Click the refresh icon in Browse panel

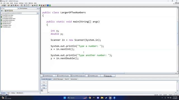[8, 11]
